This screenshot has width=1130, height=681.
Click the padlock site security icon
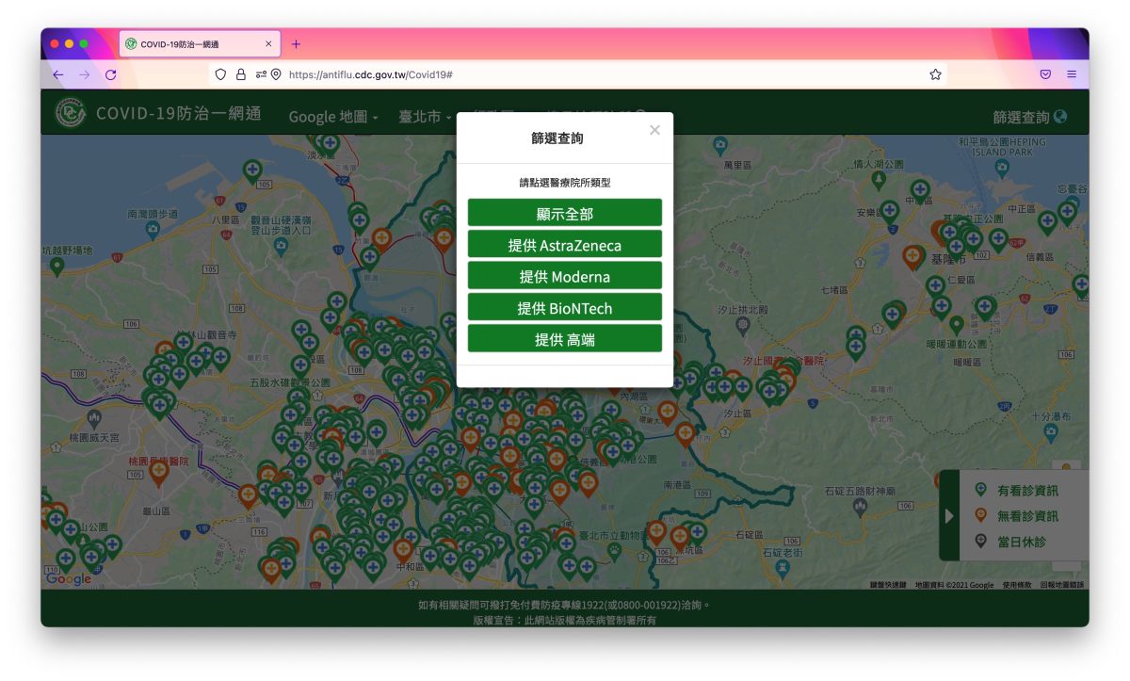pos(240,74)
